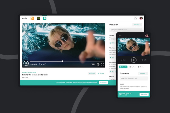Switch to Up Next tab on mobile
The width and height of the screenshot is (170, 113).
[132, 67]
